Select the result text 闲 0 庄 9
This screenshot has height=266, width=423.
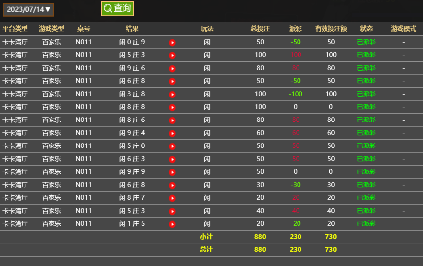132,42
